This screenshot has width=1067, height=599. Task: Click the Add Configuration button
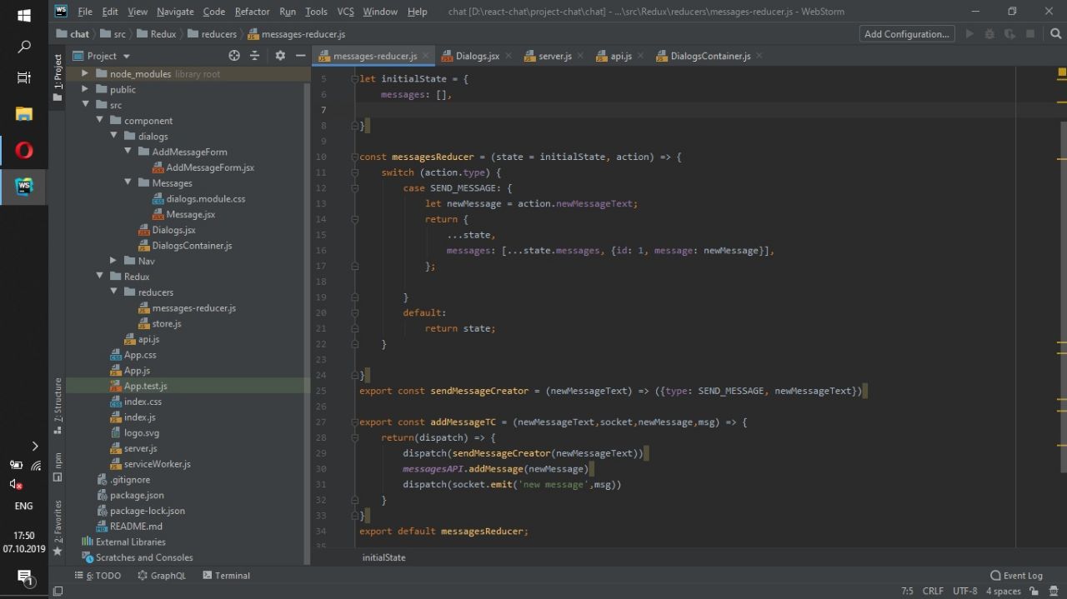pos(907,34)
